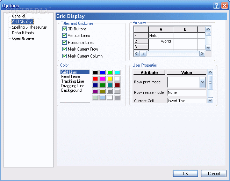Pick the bright green color swatch
The image size is (230, 181).
click(110, 73)
